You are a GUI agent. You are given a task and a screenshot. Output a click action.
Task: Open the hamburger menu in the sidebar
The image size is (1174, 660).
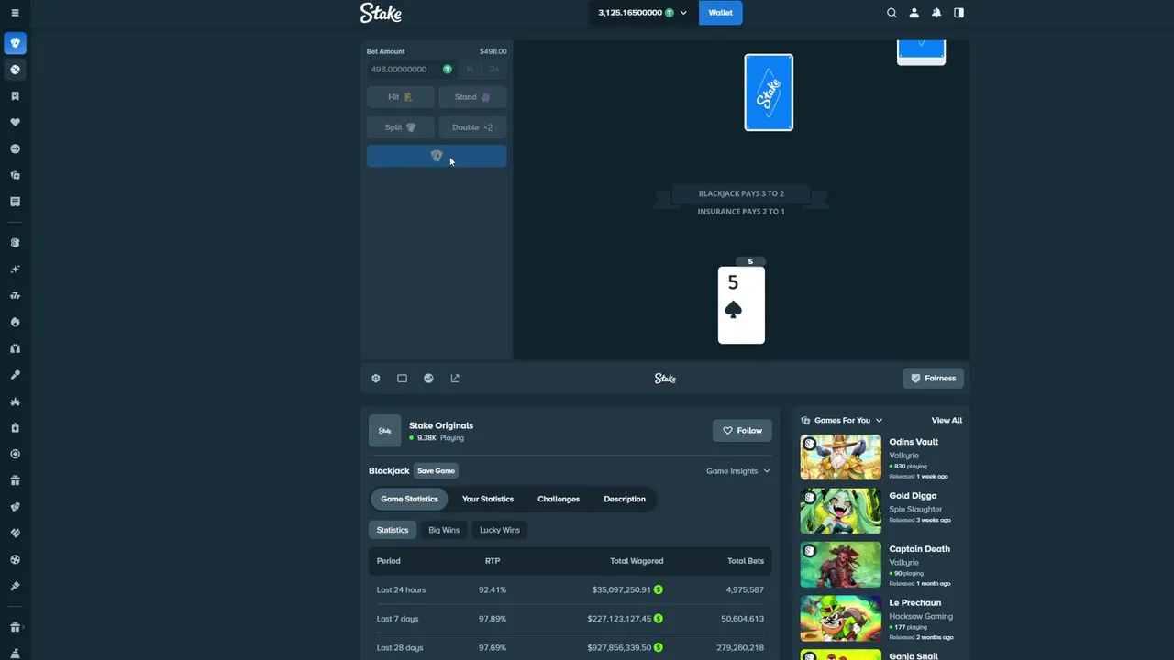[x=15, y=13]
